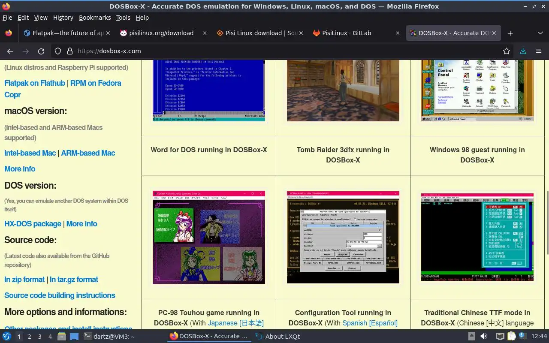Close the Flatpak tab
The height and width of the screenshot is (343, 549).
pyautogui.click(x=108, y=33)
